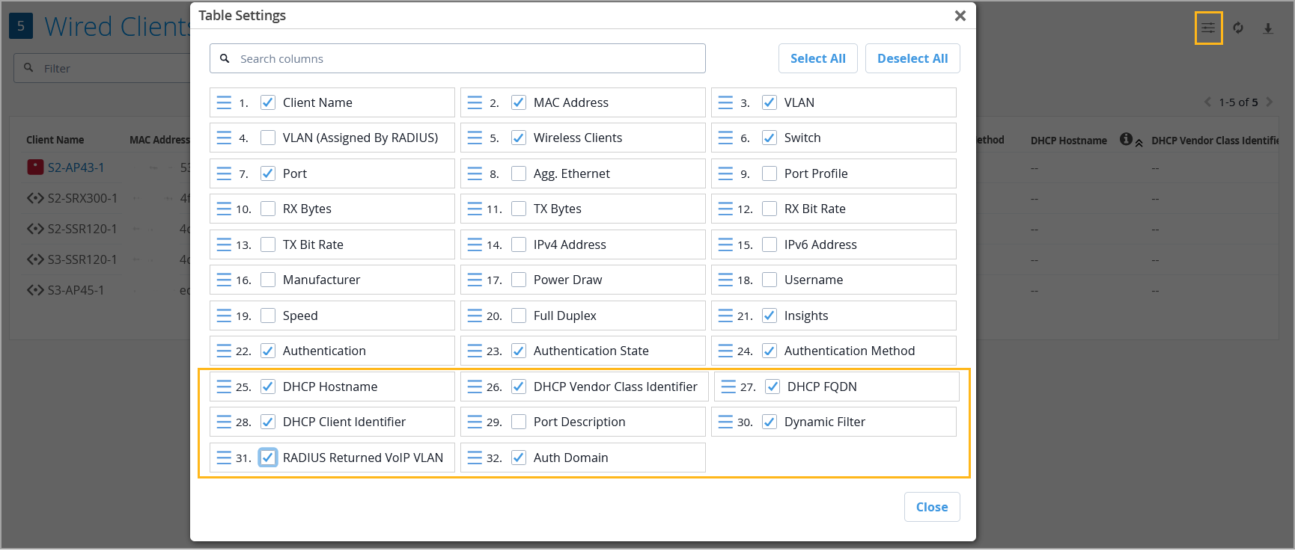Click the Search columns input field
1295x551 pixels.
coord(464,58)
